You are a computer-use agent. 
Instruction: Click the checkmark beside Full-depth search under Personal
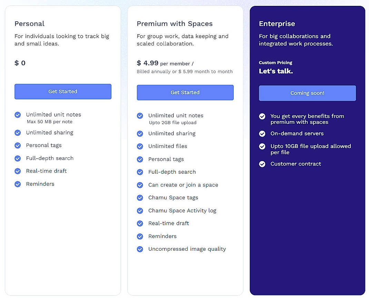18,158
